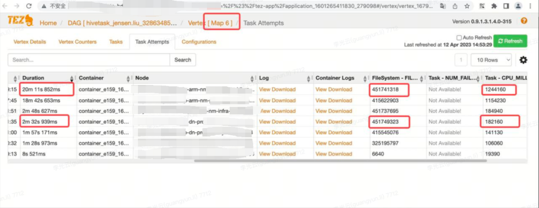Enable the Auto Refresh checkbox
This screenshot has height=208, width=539.
tap(459, 37)
